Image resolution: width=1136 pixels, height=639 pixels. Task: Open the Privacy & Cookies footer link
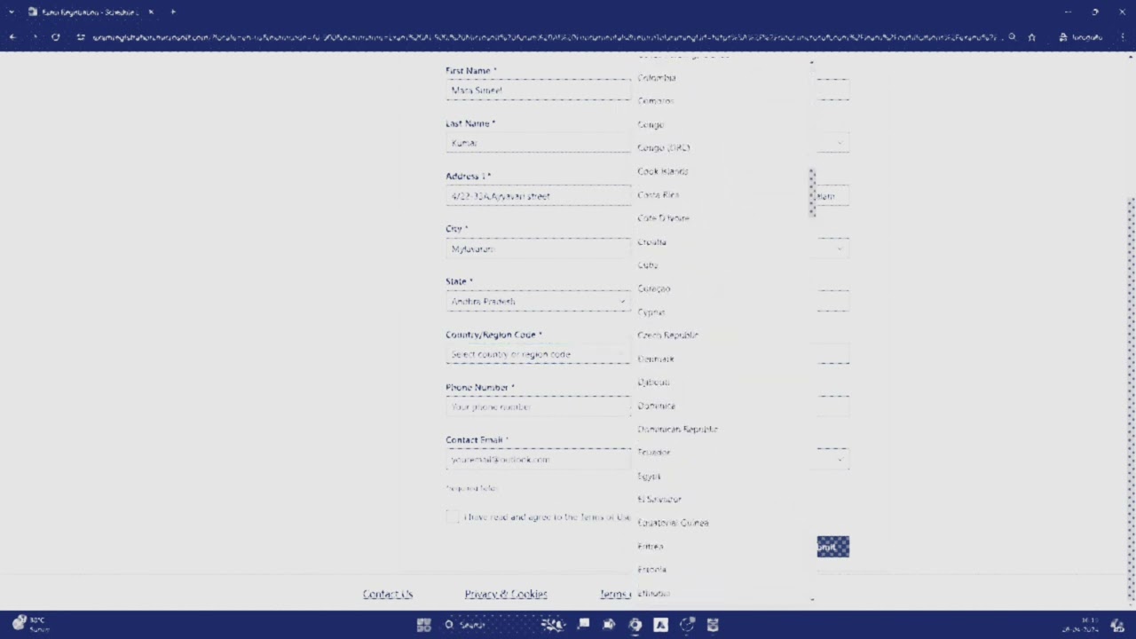pos(506,595)
